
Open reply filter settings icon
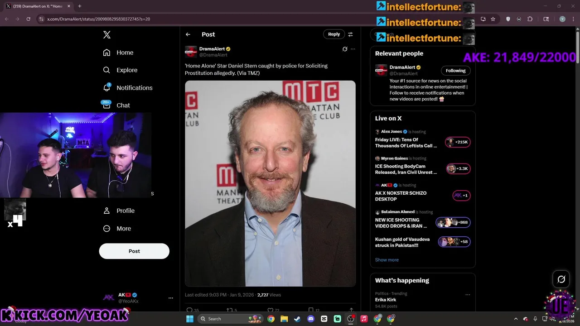pyautogui.click(x=350, y=34)
